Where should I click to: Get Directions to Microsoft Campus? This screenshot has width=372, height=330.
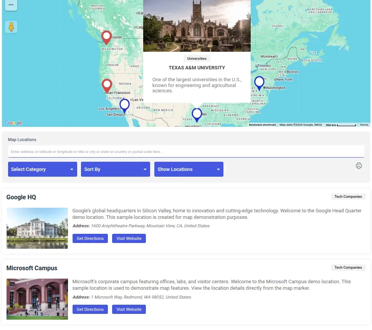tap(90, 309)
